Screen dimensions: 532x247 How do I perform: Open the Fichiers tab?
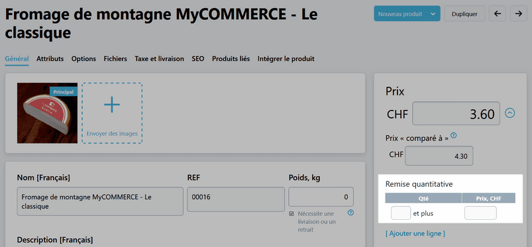[115, 59]
